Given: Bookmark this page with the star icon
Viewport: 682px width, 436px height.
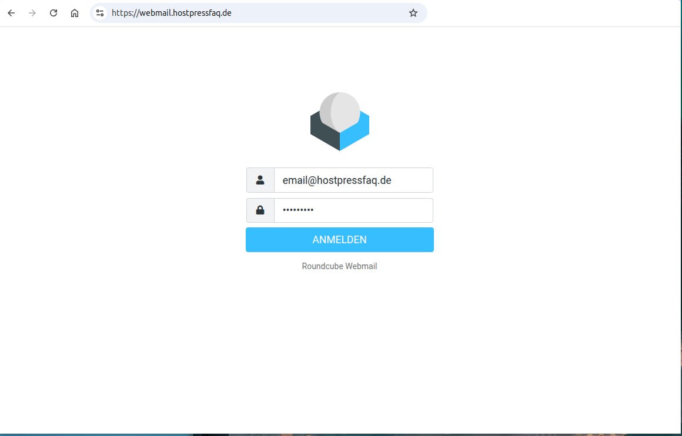Looking at the screenshot, I should 413,13.
